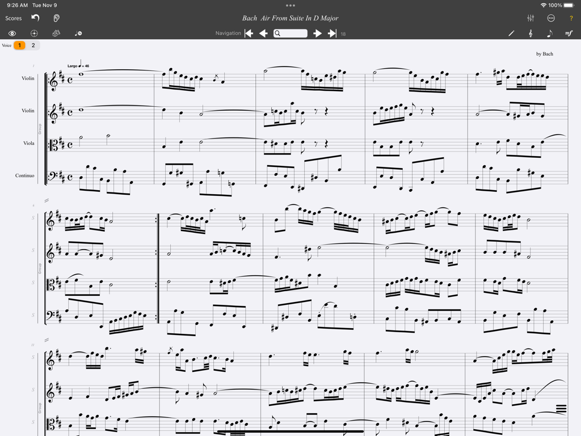The height and width of the screenshot is (436, 581).
Task: Open help via the question mark icon
Action: coord(570,18)
